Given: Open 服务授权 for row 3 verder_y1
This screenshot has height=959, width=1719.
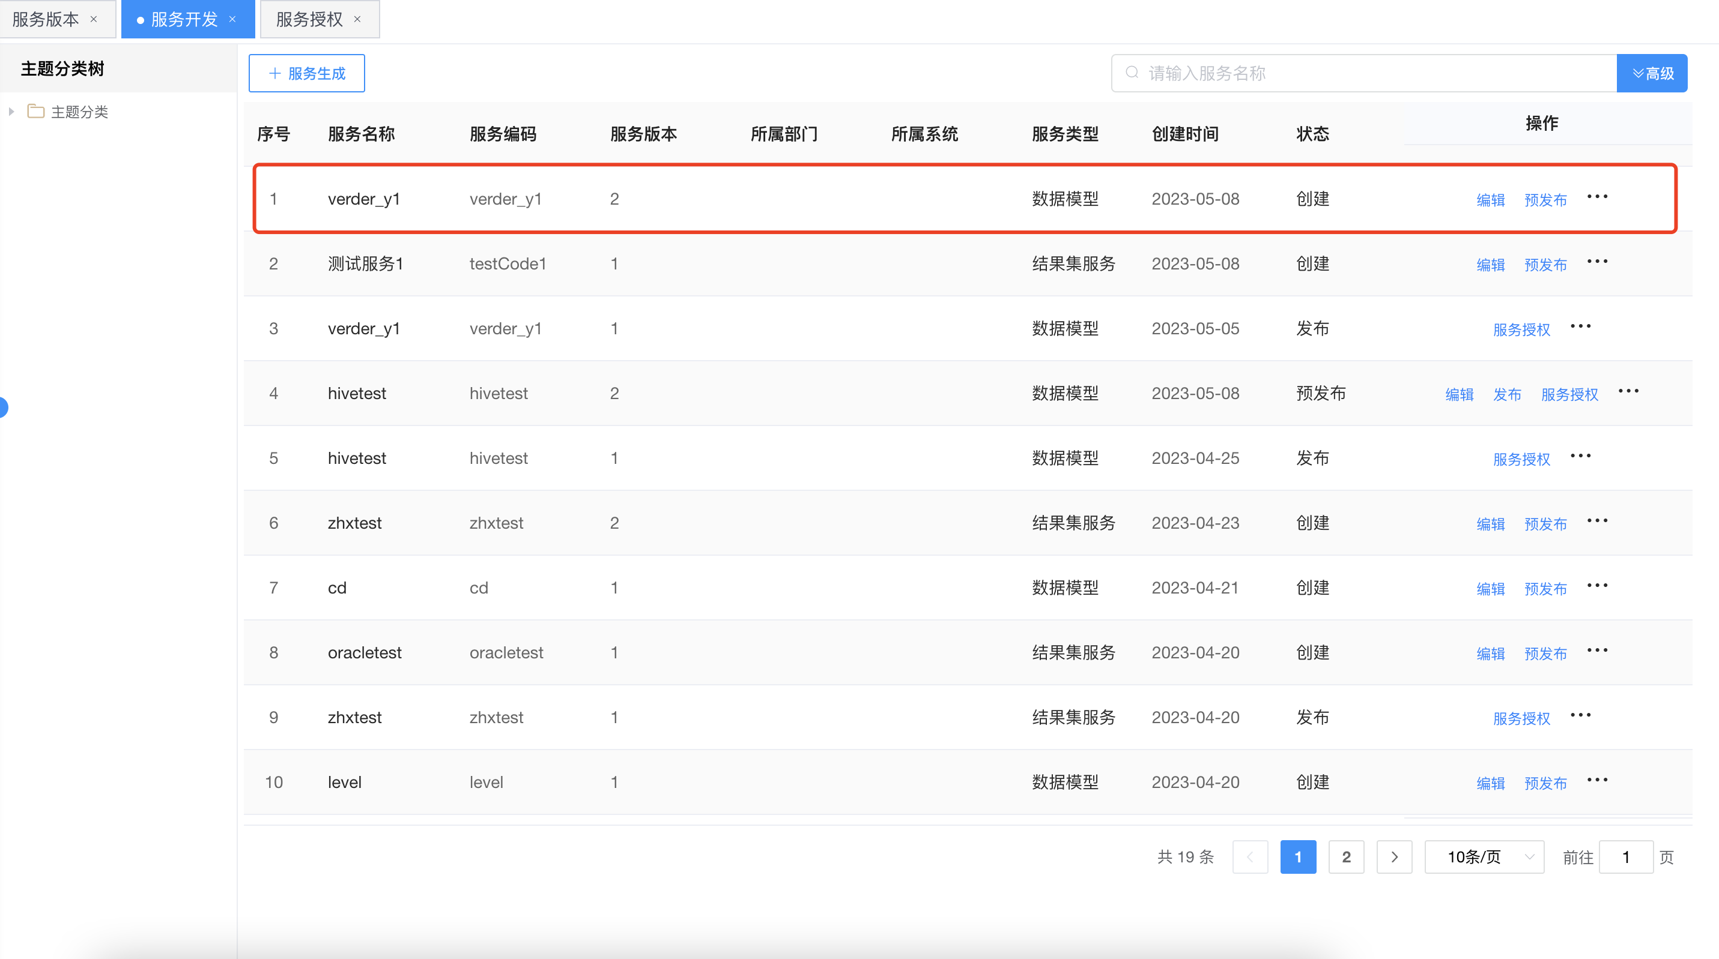Looking at the screenshot, I should pos(1521,329).
